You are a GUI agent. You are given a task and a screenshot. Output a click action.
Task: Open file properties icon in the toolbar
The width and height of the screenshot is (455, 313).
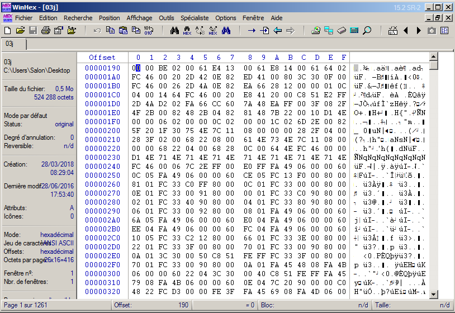pyautogui.click(x=59, y=30)
